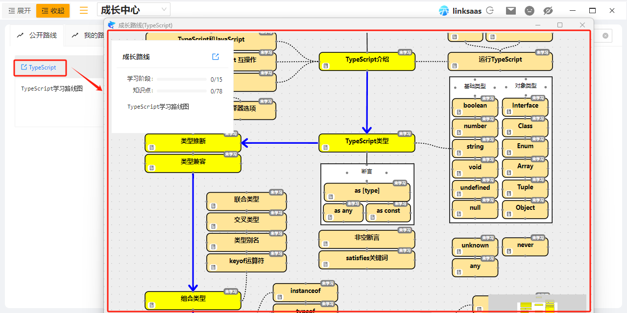This screenshot has height=313, width=627.
Task: Click the 类型别名 node
Action: tap(246, 243)
